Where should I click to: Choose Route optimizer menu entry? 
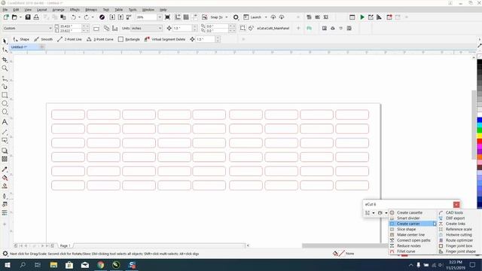(459, 240)
